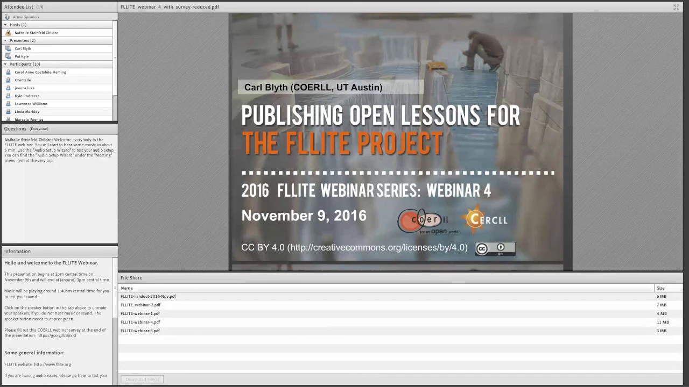
Task: Click the disabled Download File(s) button
Action: pyautogui.click(x=142, y=379)
